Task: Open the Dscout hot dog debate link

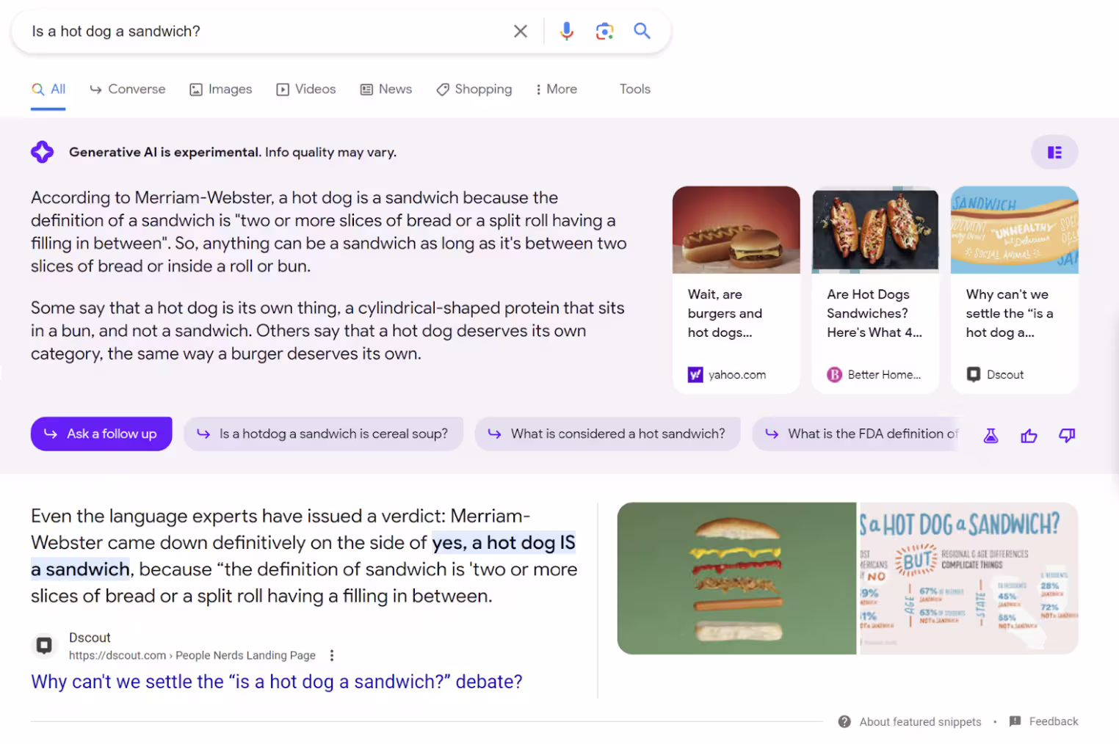Action: 276,682
